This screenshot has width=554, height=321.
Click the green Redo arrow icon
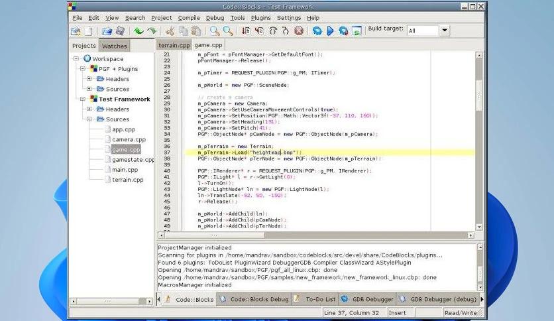tap(152, 31)
